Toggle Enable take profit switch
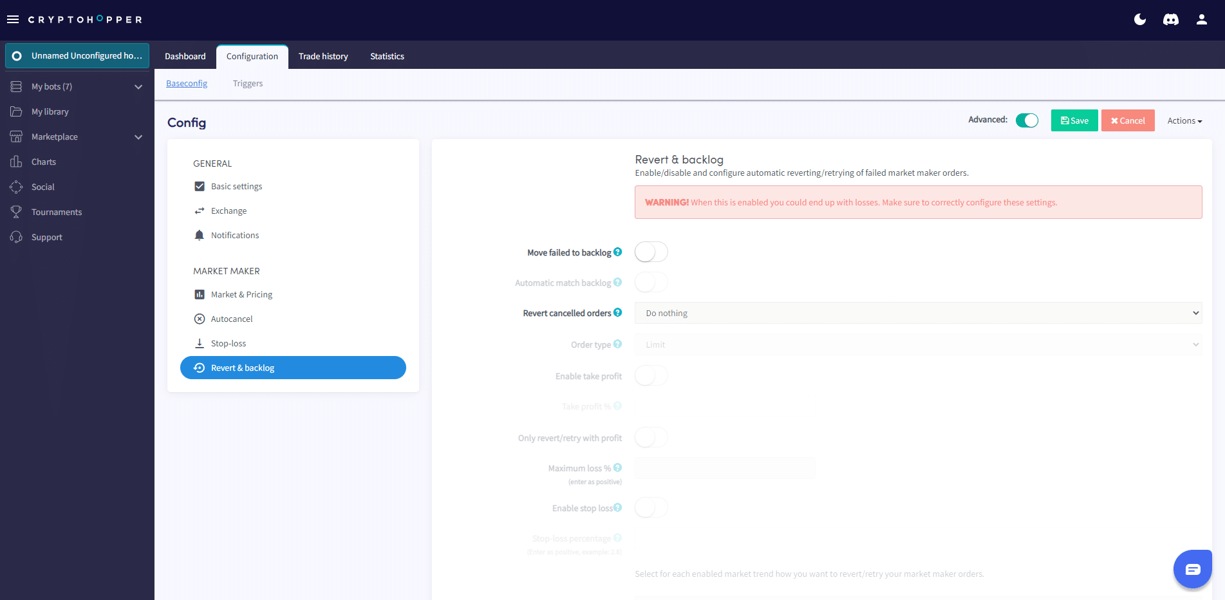The width and height of the screenshot is (1225, 600). pos(651,375)
